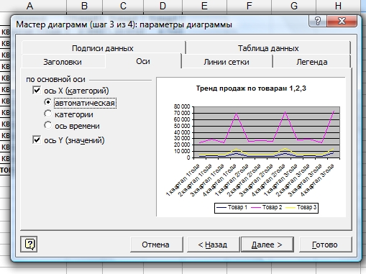
Task: Uncheck the 'ось X (категорий)' checkbox
Action: click(x=37, y=91)
